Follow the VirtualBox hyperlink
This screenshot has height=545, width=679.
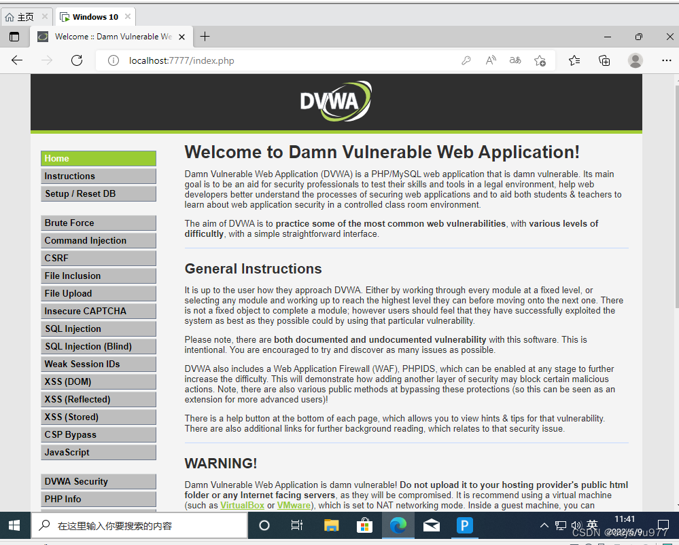(x=242, y=505)
